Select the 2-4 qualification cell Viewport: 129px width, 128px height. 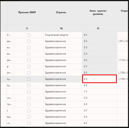point(99,117)
